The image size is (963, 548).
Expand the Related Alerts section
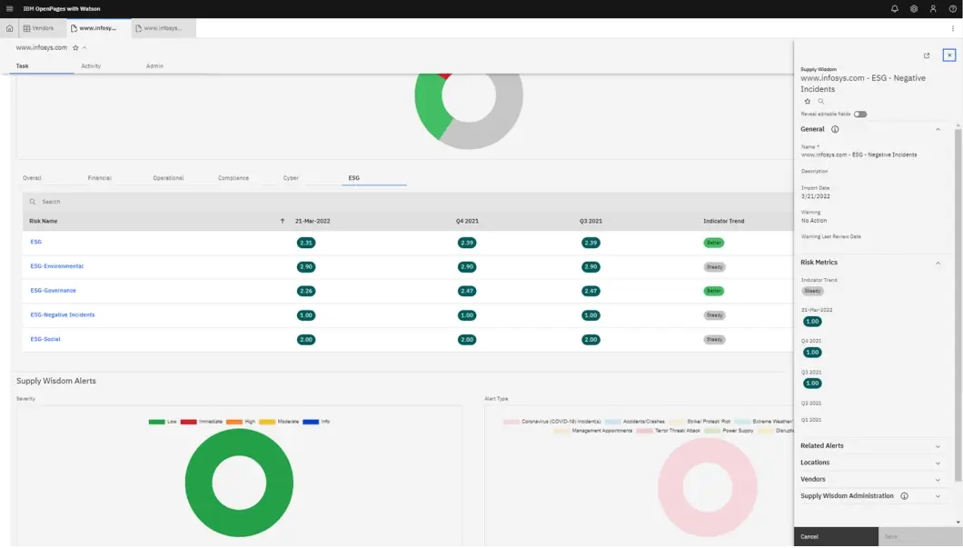pos(937,445)
